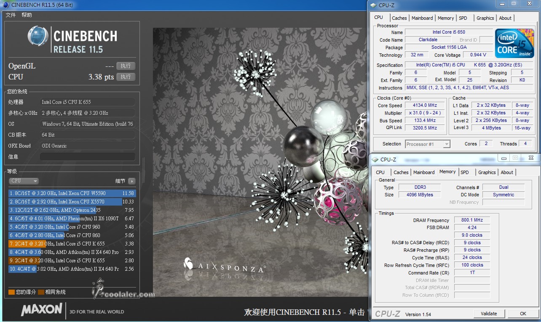Switch to CPU tab in top CPU-Z window
The width and height of the screenshot is (541, 322).
coord(379,17)
